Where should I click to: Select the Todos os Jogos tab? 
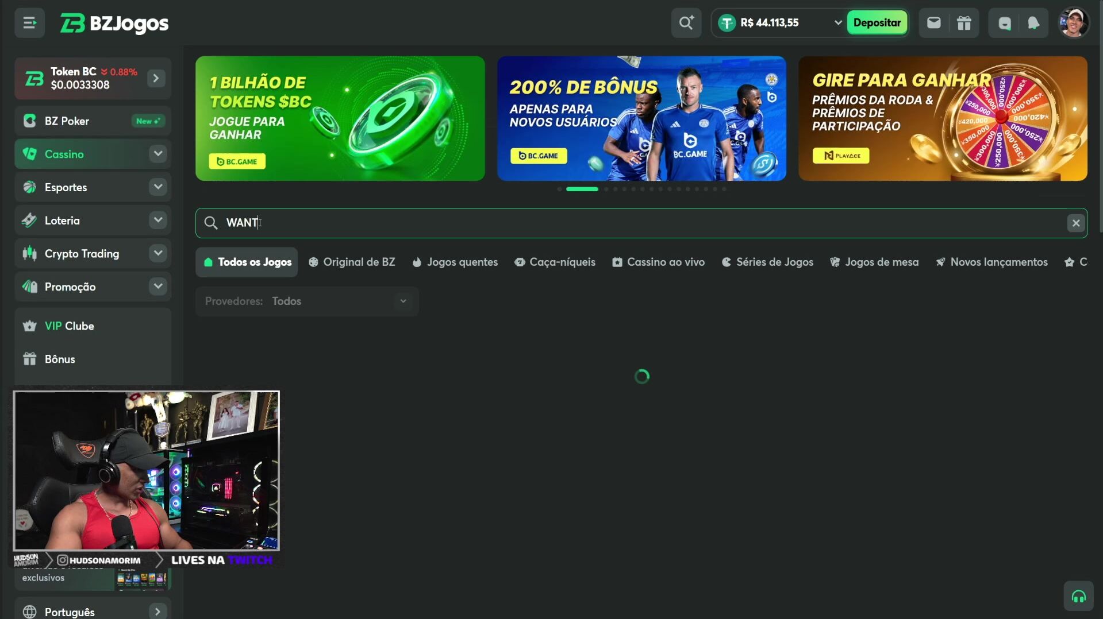[x=247, y=262]
